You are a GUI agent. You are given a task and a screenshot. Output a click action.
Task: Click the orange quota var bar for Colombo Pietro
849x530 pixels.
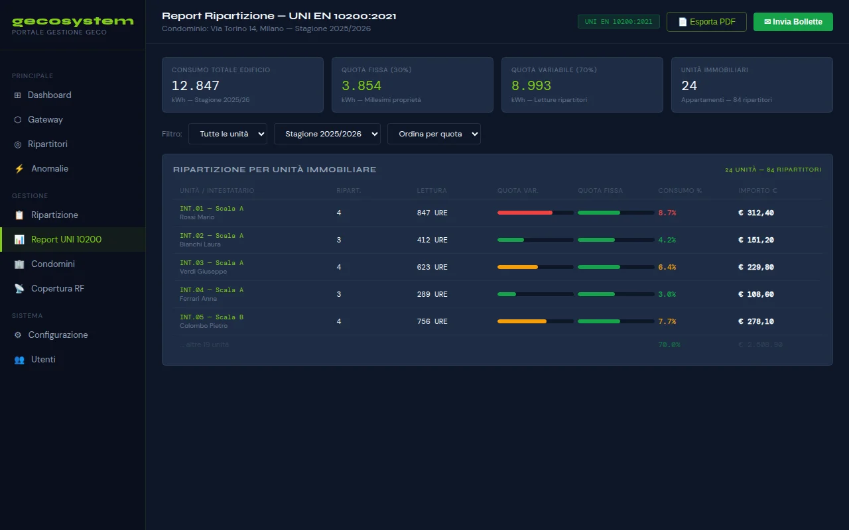522,321
